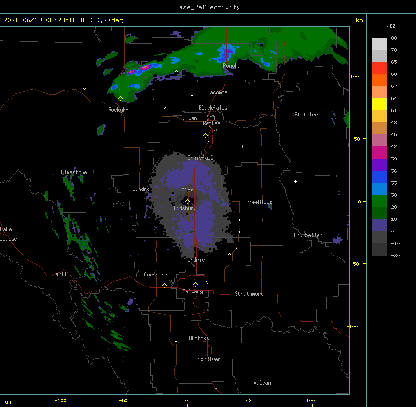Viewport: 416px width, 407px height.
Task: Pick the brown 48 dBZ legend swatch
Action: point(379,128)
